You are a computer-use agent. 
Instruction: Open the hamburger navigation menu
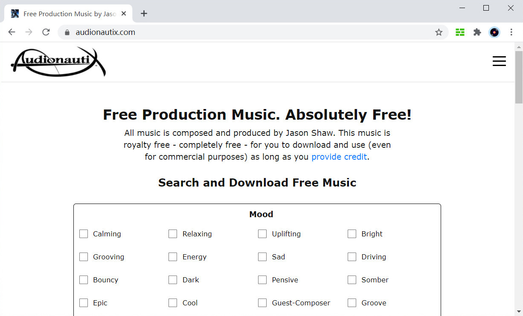tap(499, 61)
